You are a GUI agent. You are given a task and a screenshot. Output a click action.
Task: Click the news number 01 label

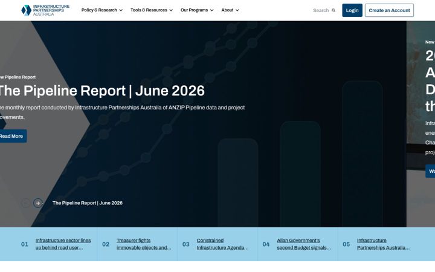coord(25,244)
